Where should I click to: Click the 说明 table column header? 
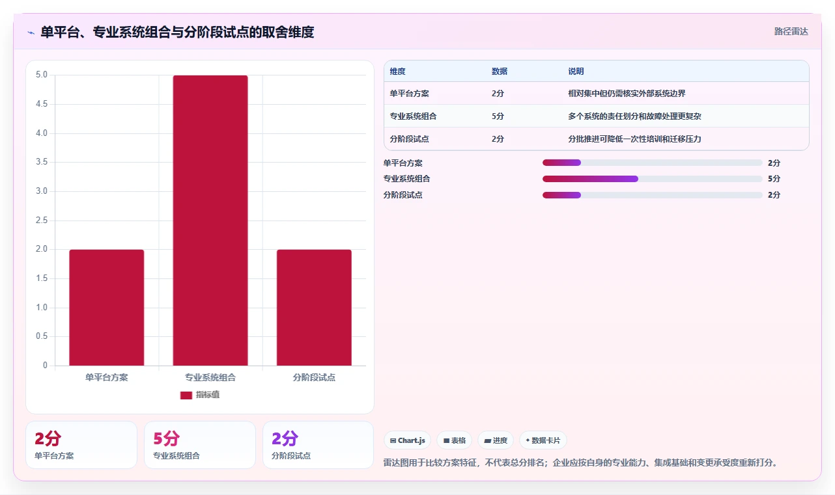coord(576,72)
